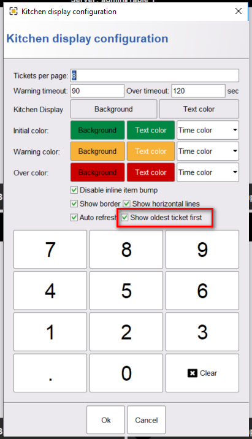The height and width of the screenshot is (439, 252).
Task: Click the Over timeout field showing 120
Action: click(x=198, y=91)
